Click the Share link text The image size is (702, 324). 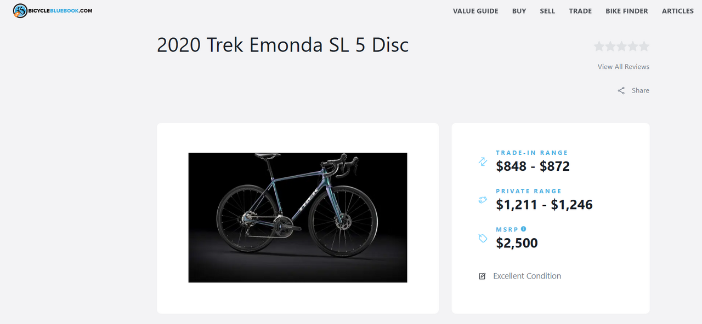pos(641,91)
